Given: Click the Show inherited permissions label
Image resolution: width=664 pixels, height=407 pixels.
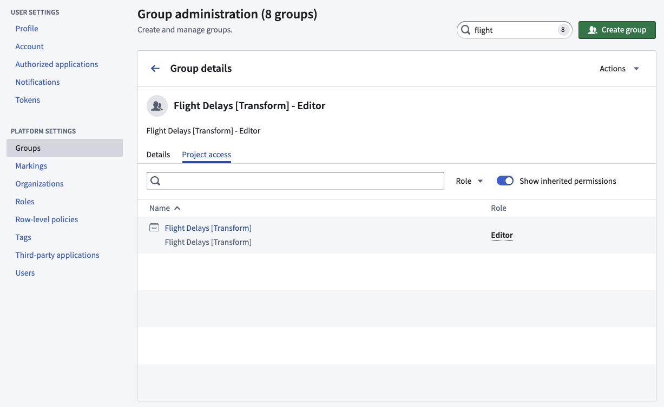Looking at the screenshot, I should pos(568,181).
